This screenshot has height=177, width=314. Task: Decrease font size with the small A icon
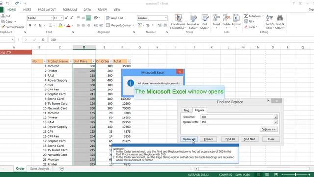[71, 18]
